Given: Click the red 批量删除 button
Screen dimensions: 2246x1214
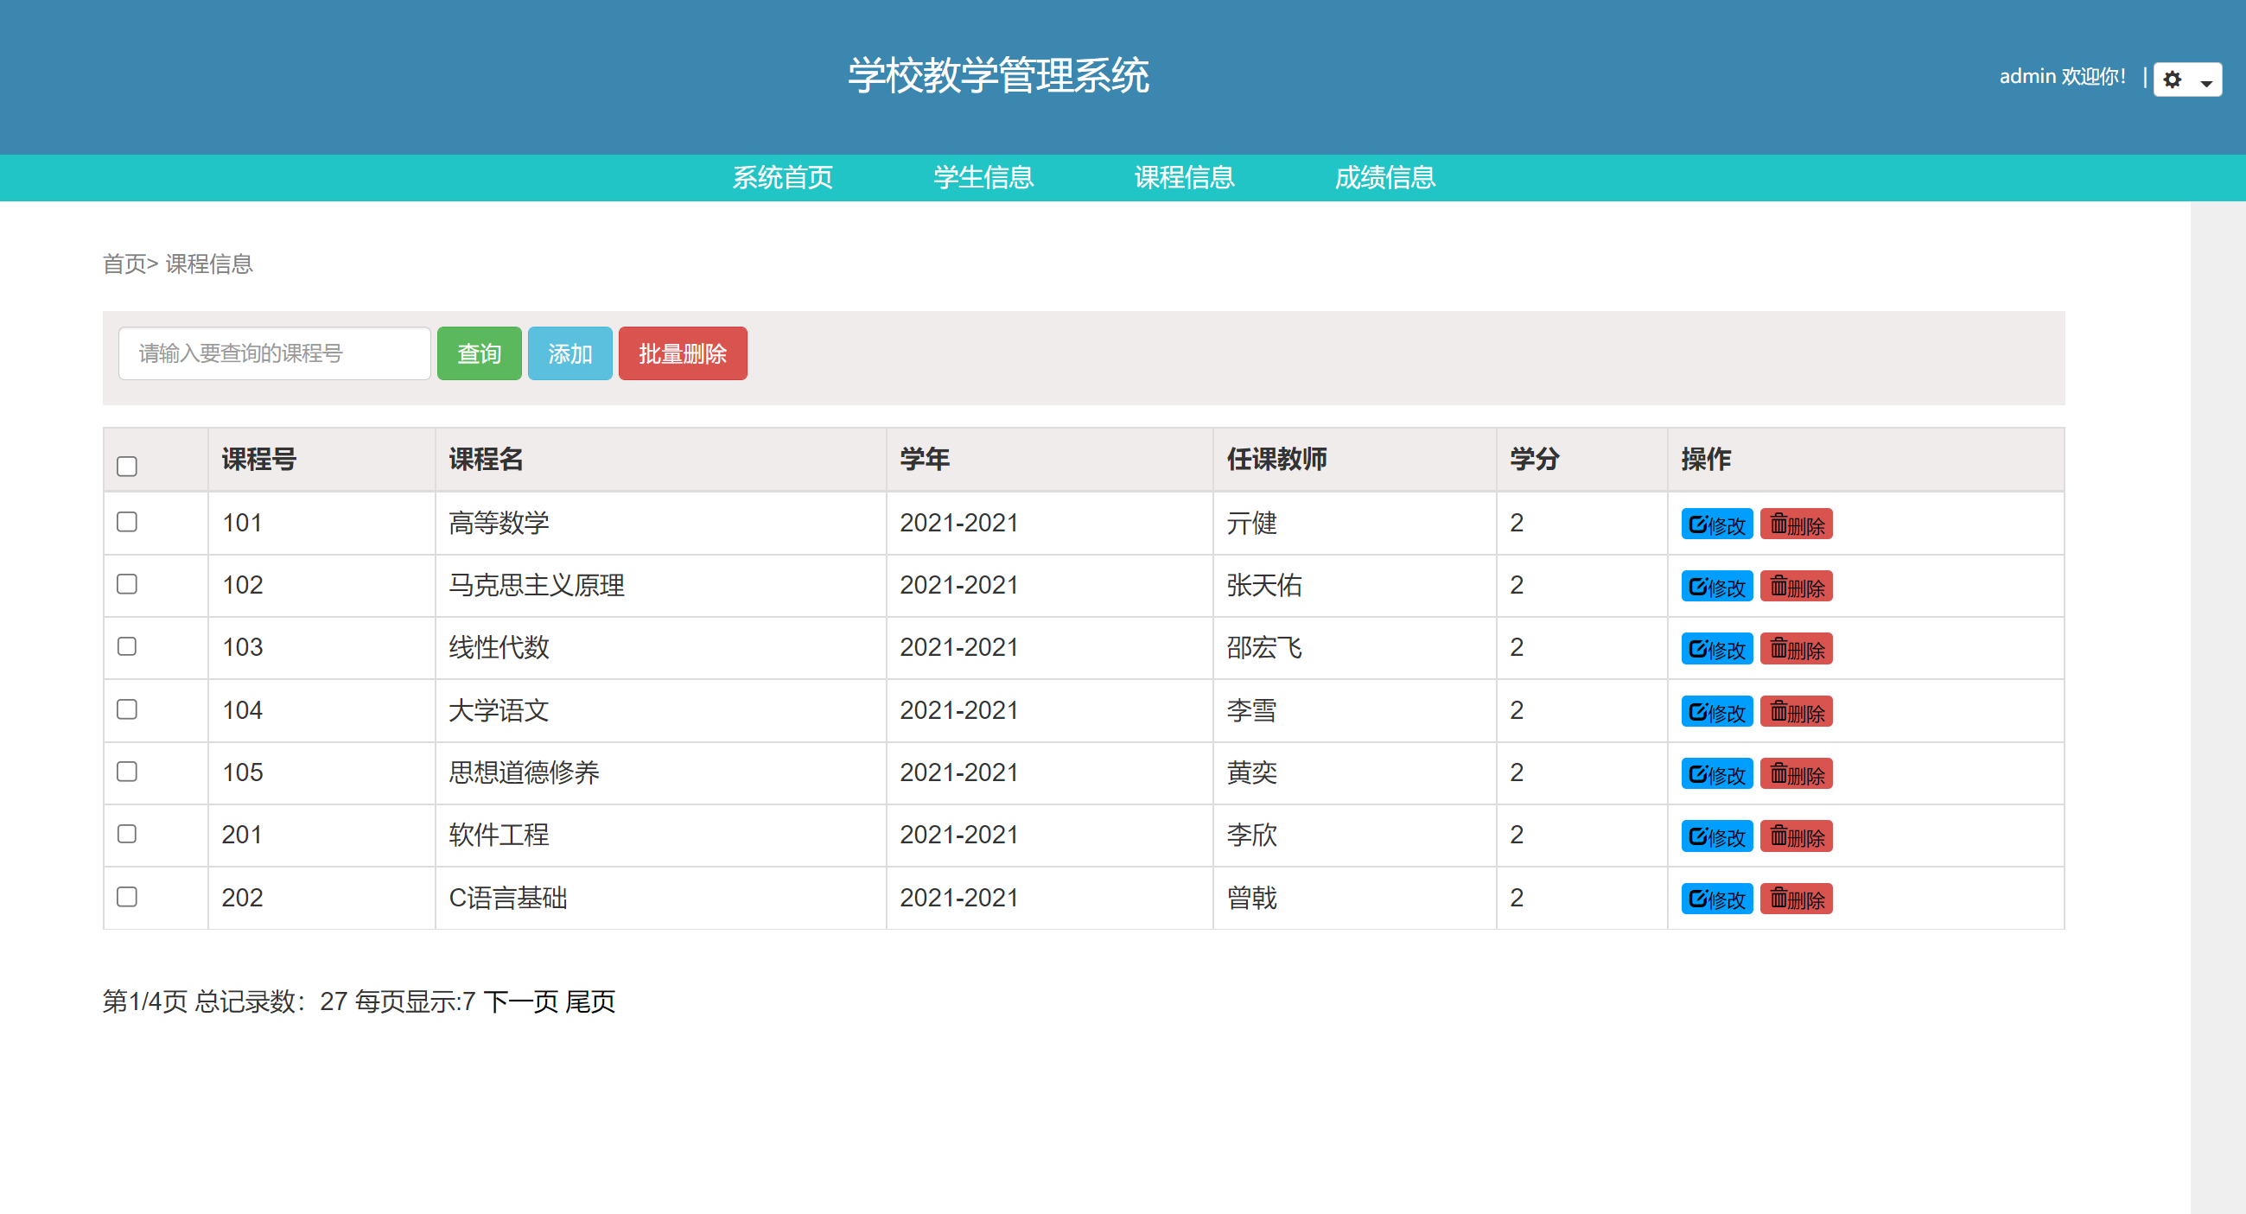Looking at the screenshot, I should click(x=682, y=353).
